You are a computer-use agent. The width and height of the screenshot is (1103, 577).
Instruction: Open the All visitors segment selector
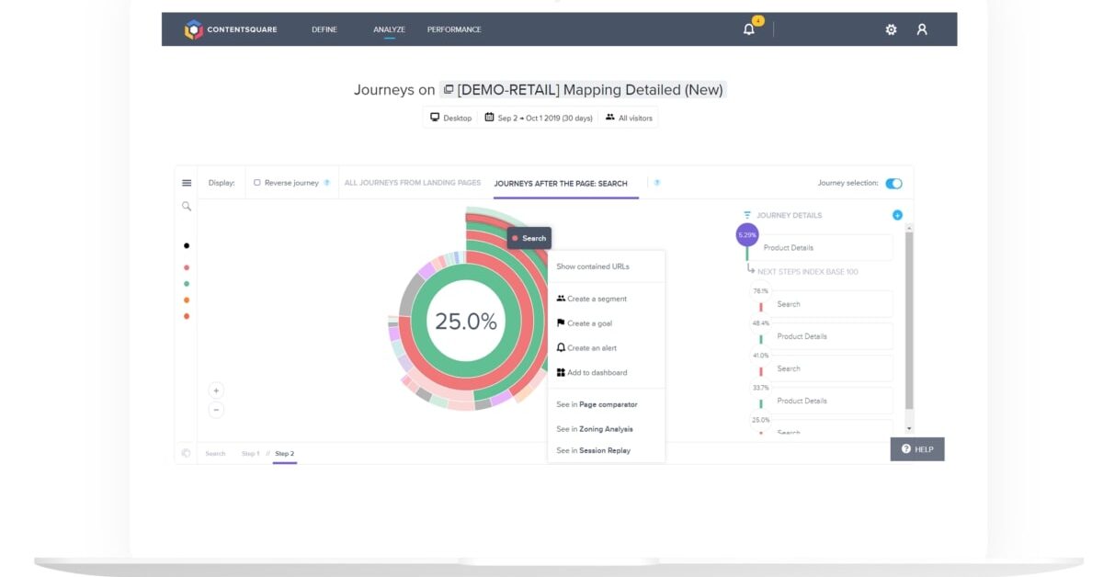coord(629,118)
